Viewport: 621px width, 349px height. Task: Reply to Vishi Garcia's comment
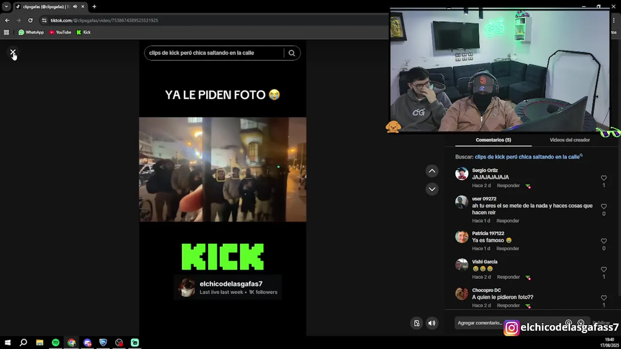[508, 277]
